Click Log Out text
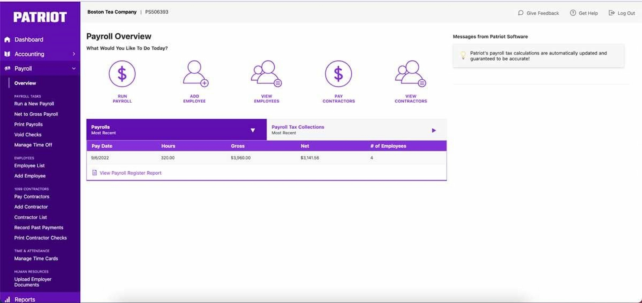This screenshot has height=303, width=642. pos(626,13)
